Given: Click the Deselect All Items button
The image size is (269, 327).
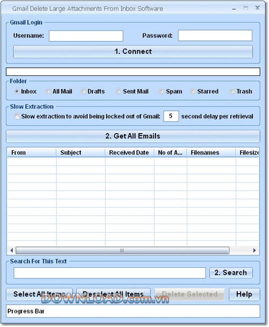Looking at the screenshot, I should 114,295.
